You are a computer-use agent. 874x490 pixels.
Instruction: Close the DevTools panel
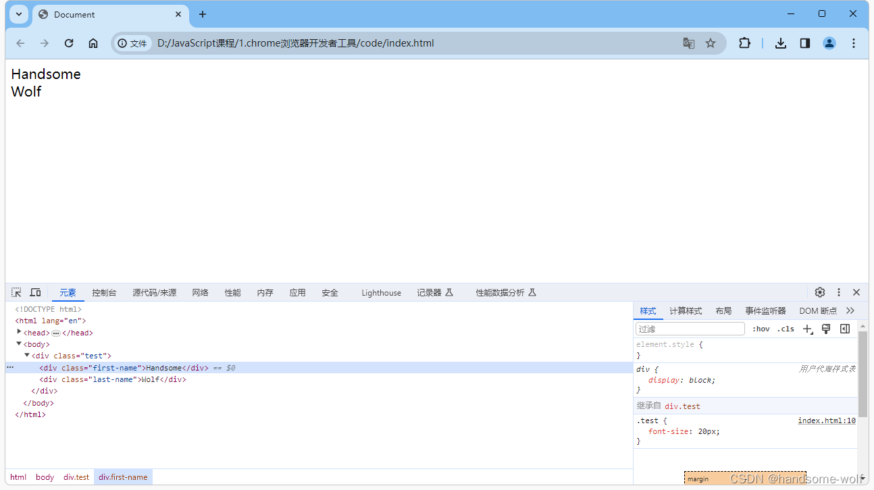pos(856,292)
